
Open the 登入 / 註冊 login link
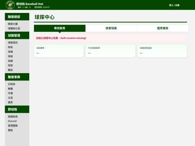tap(174, 5)
